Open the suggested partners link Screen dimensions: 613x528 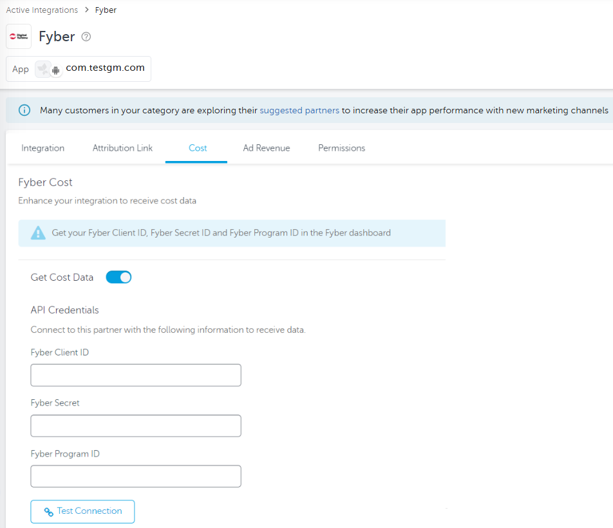[x=299, y=110]
